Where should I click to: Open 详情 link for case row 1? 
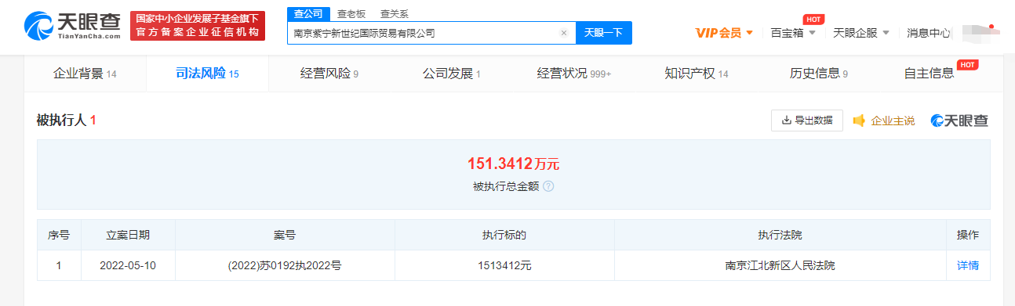(x=968, y=265)
